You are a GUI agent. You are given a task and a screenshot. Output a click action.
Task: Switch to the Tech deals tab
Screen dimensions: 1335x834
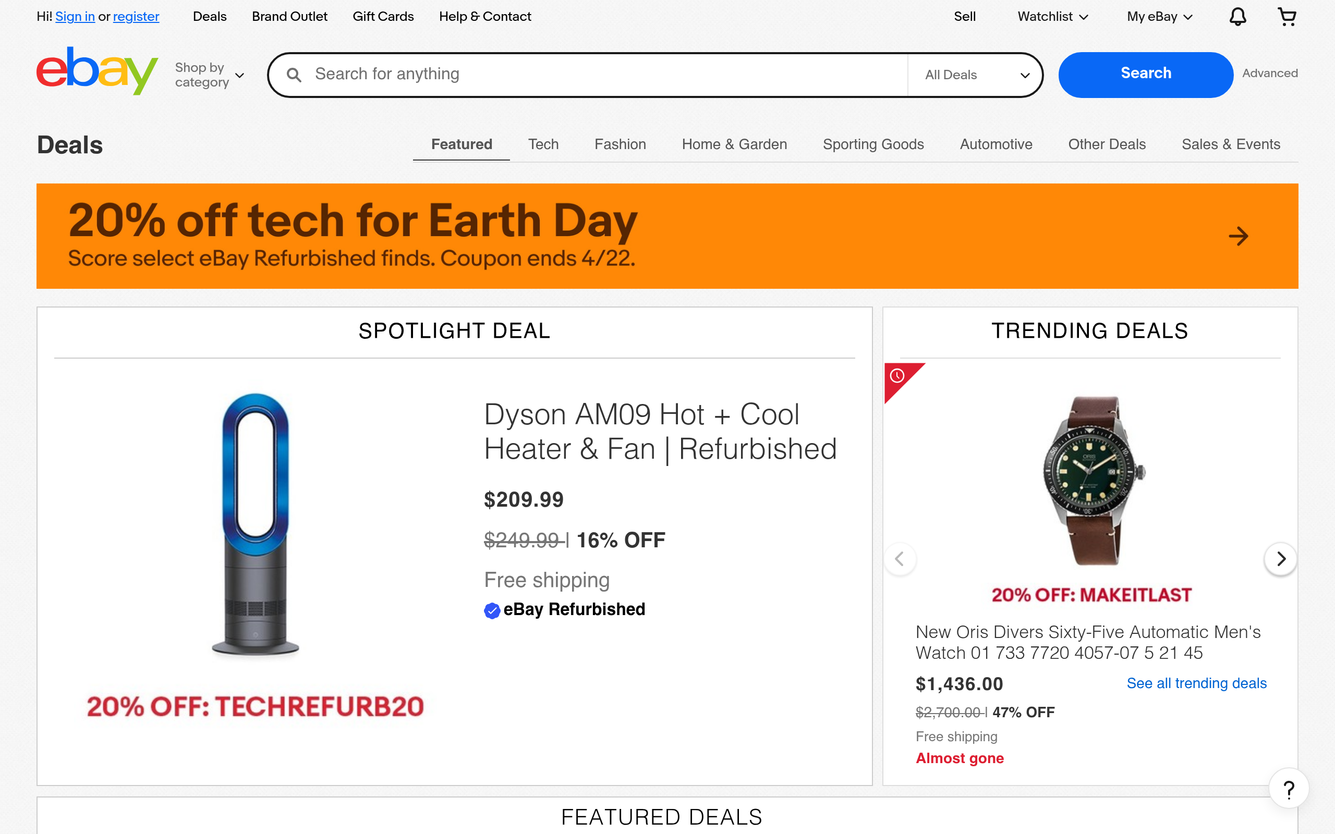(543, 144)
